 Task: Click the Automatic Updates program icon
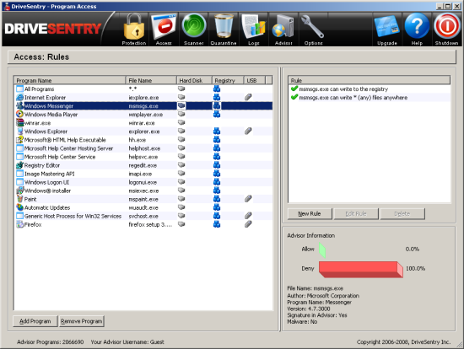click(x=20, y=207)
